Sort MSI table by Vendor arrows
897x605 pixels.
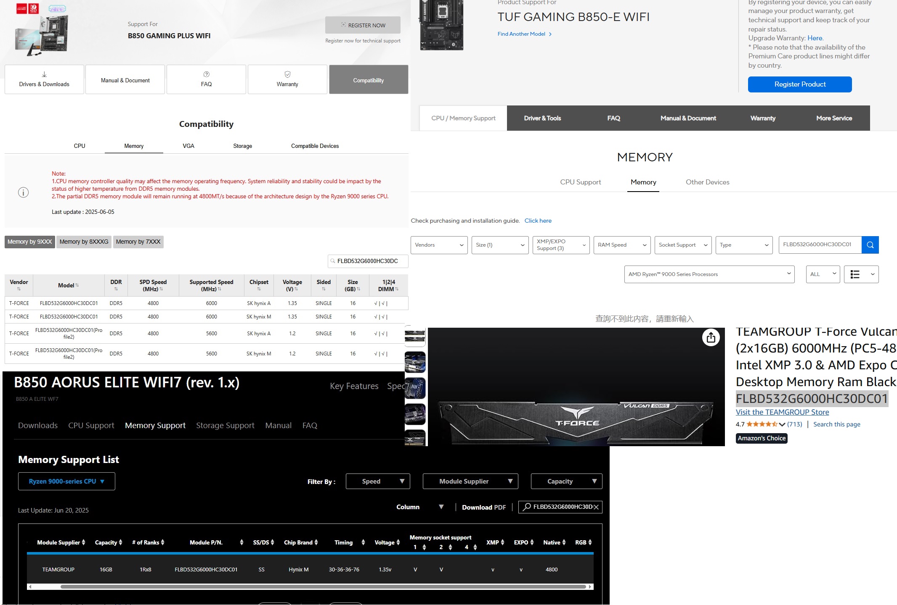click(19, 289)
